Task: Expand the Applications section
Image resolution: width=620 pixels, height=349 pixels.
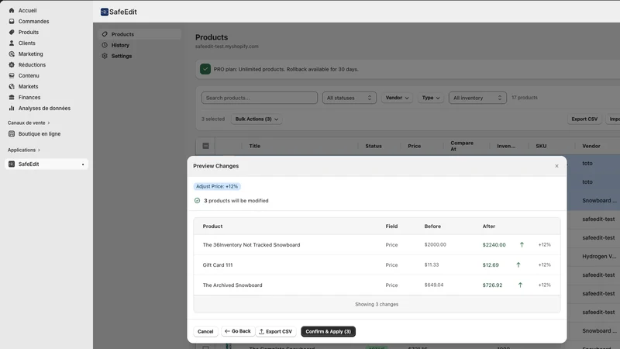Action: coord(24,150)
